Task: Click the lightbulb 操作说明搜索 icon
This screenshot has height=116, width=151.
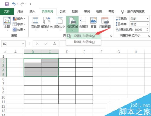Action: tap(123, 11)
